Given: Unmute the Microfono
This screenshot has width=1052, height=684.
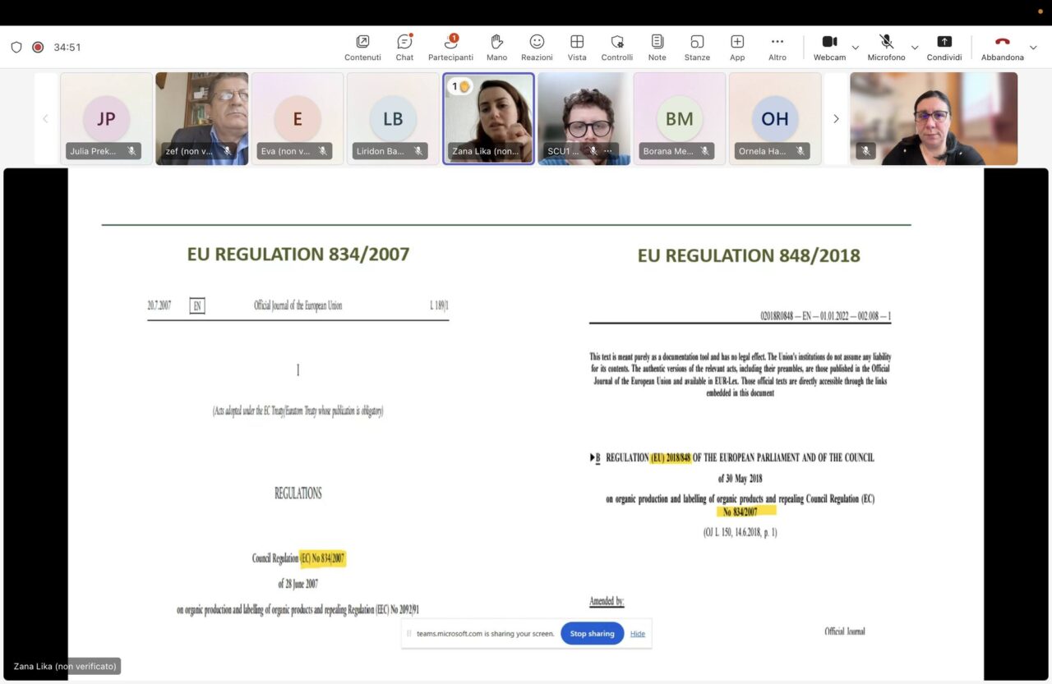Looking at the screenshot, I should (886, 47).
